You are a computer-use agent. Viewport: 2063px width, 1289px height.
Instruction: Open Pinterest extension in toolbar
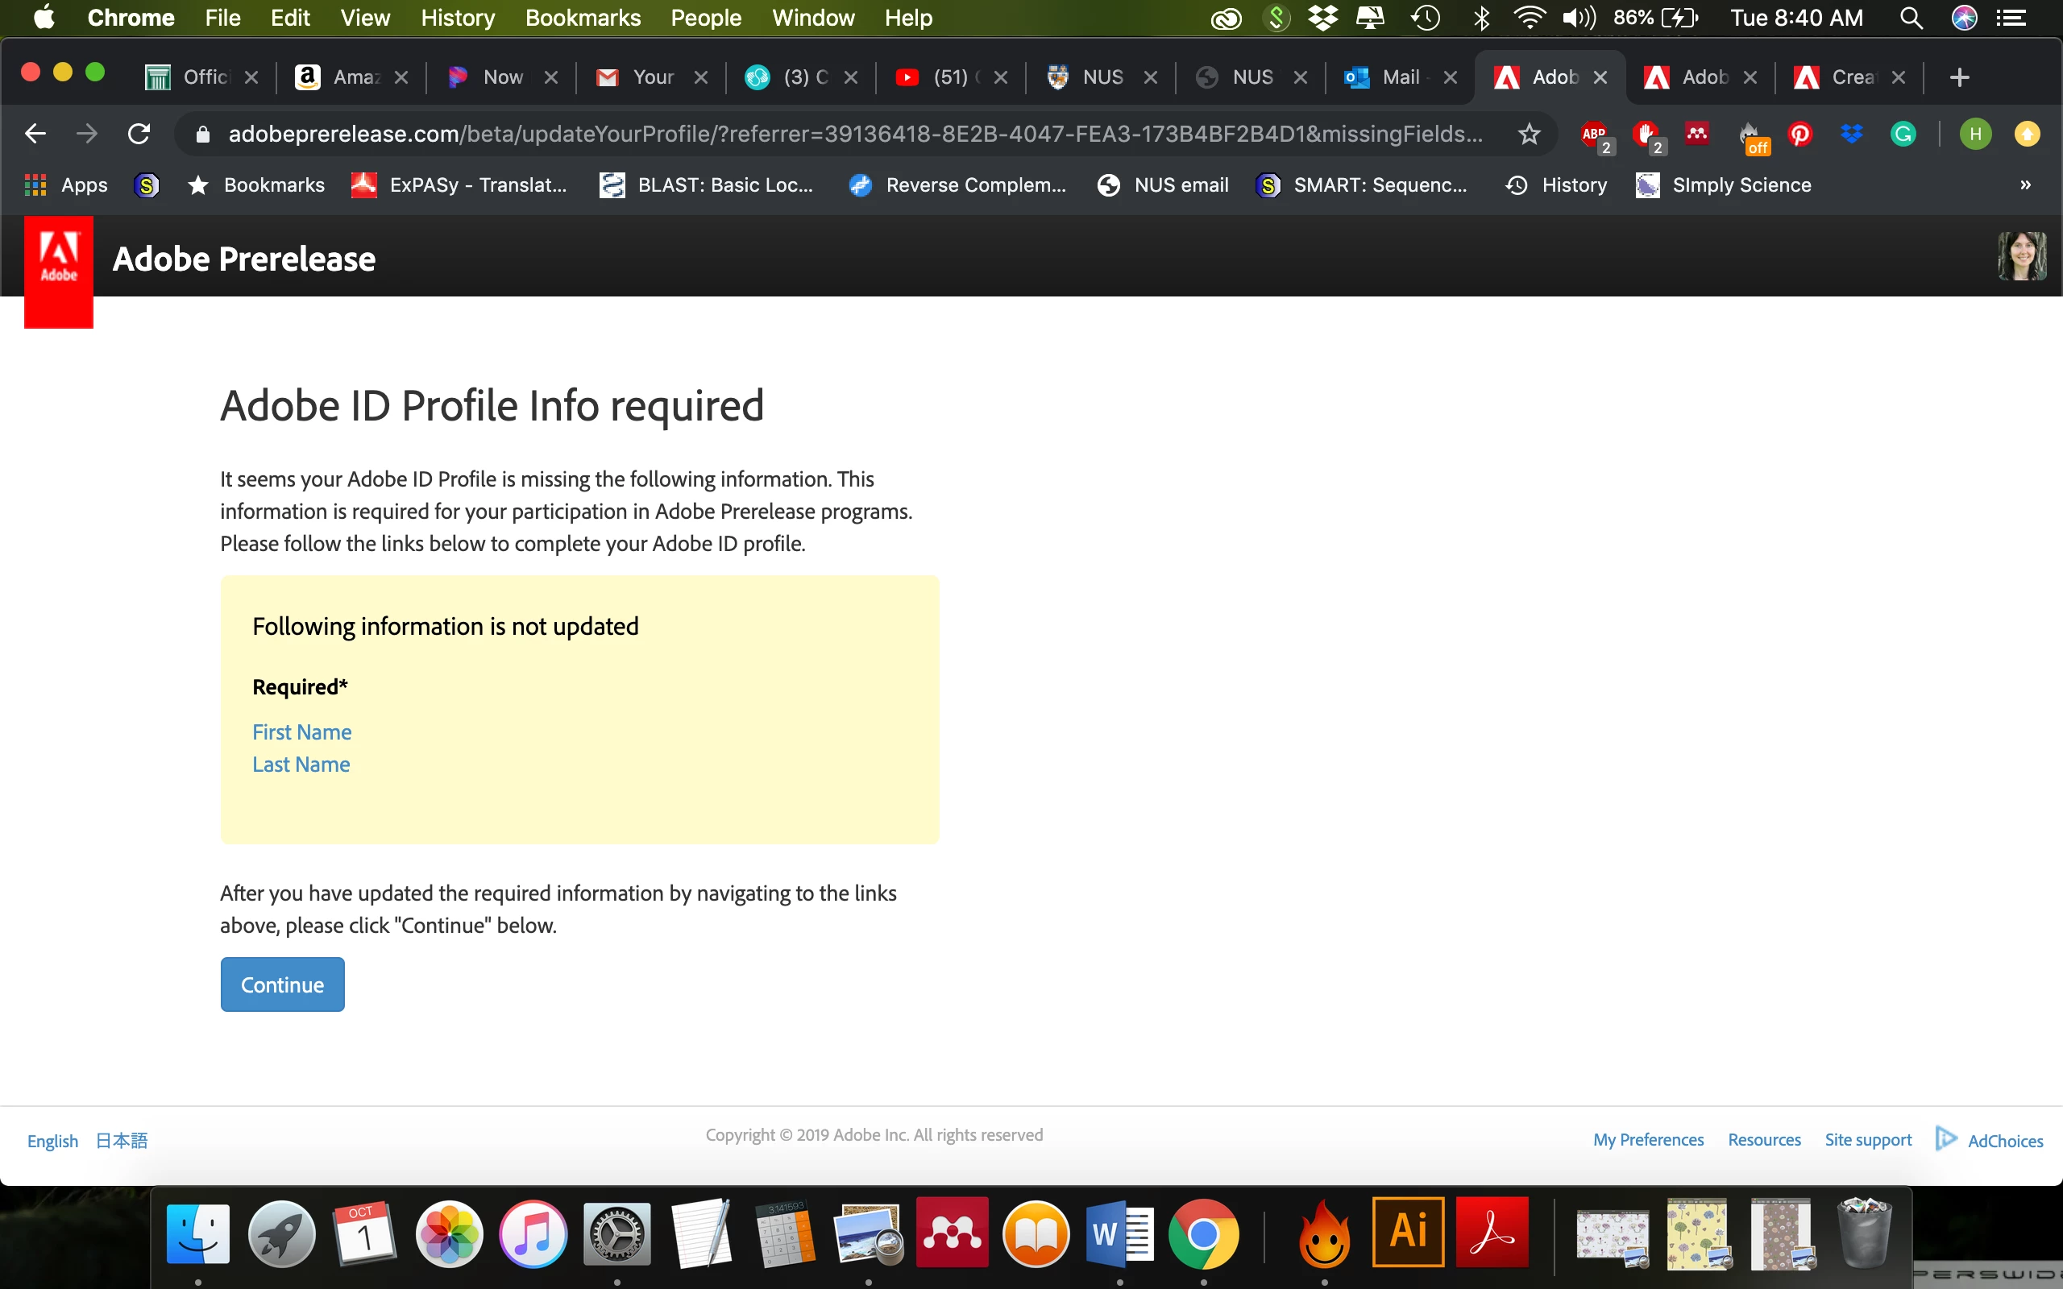pyautogui.click(x=1800, y=134)
